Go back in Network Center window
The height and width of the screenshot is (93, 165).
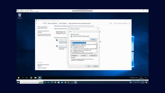[x=37, y=24]
